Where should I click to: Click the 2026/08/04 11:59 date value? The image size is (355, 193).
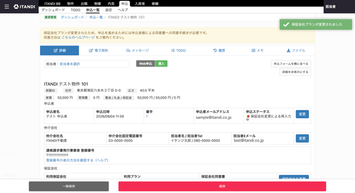(x=110, y=117)
